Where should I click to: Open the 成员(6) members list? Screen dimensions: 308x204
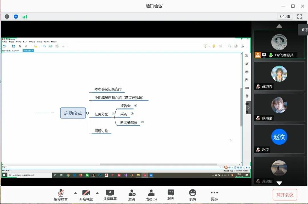(x=151, y=195)
